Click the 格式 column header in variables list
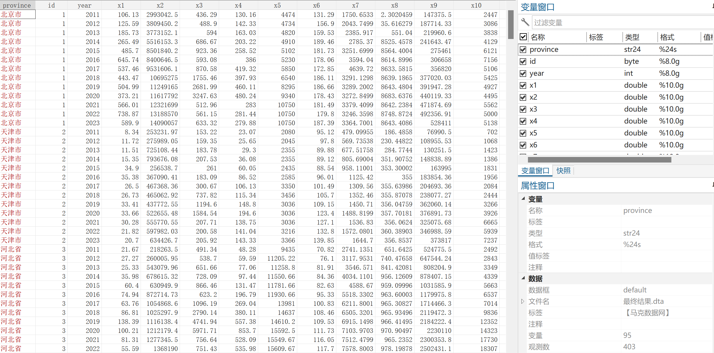714x353 pixels. [x=667, y=37]
